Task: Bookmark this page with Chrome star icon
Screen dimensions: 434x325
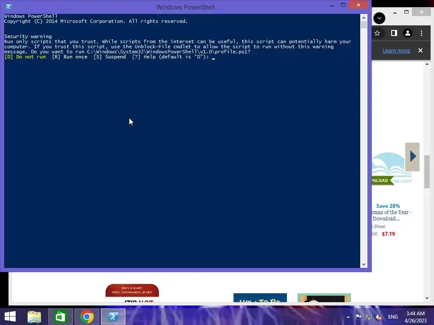Action: coord(377,33)
